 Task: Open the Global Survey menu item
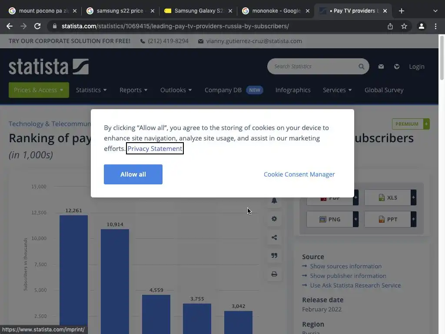[x=384, y=90]
